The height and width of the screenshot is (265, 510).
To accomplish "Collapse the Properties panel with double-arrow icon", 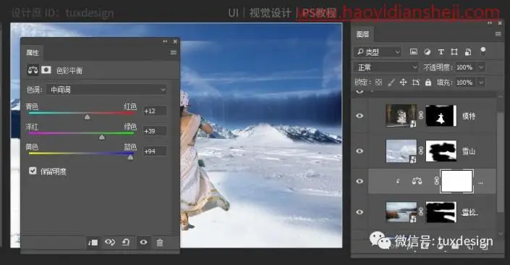I will [165, 41].
